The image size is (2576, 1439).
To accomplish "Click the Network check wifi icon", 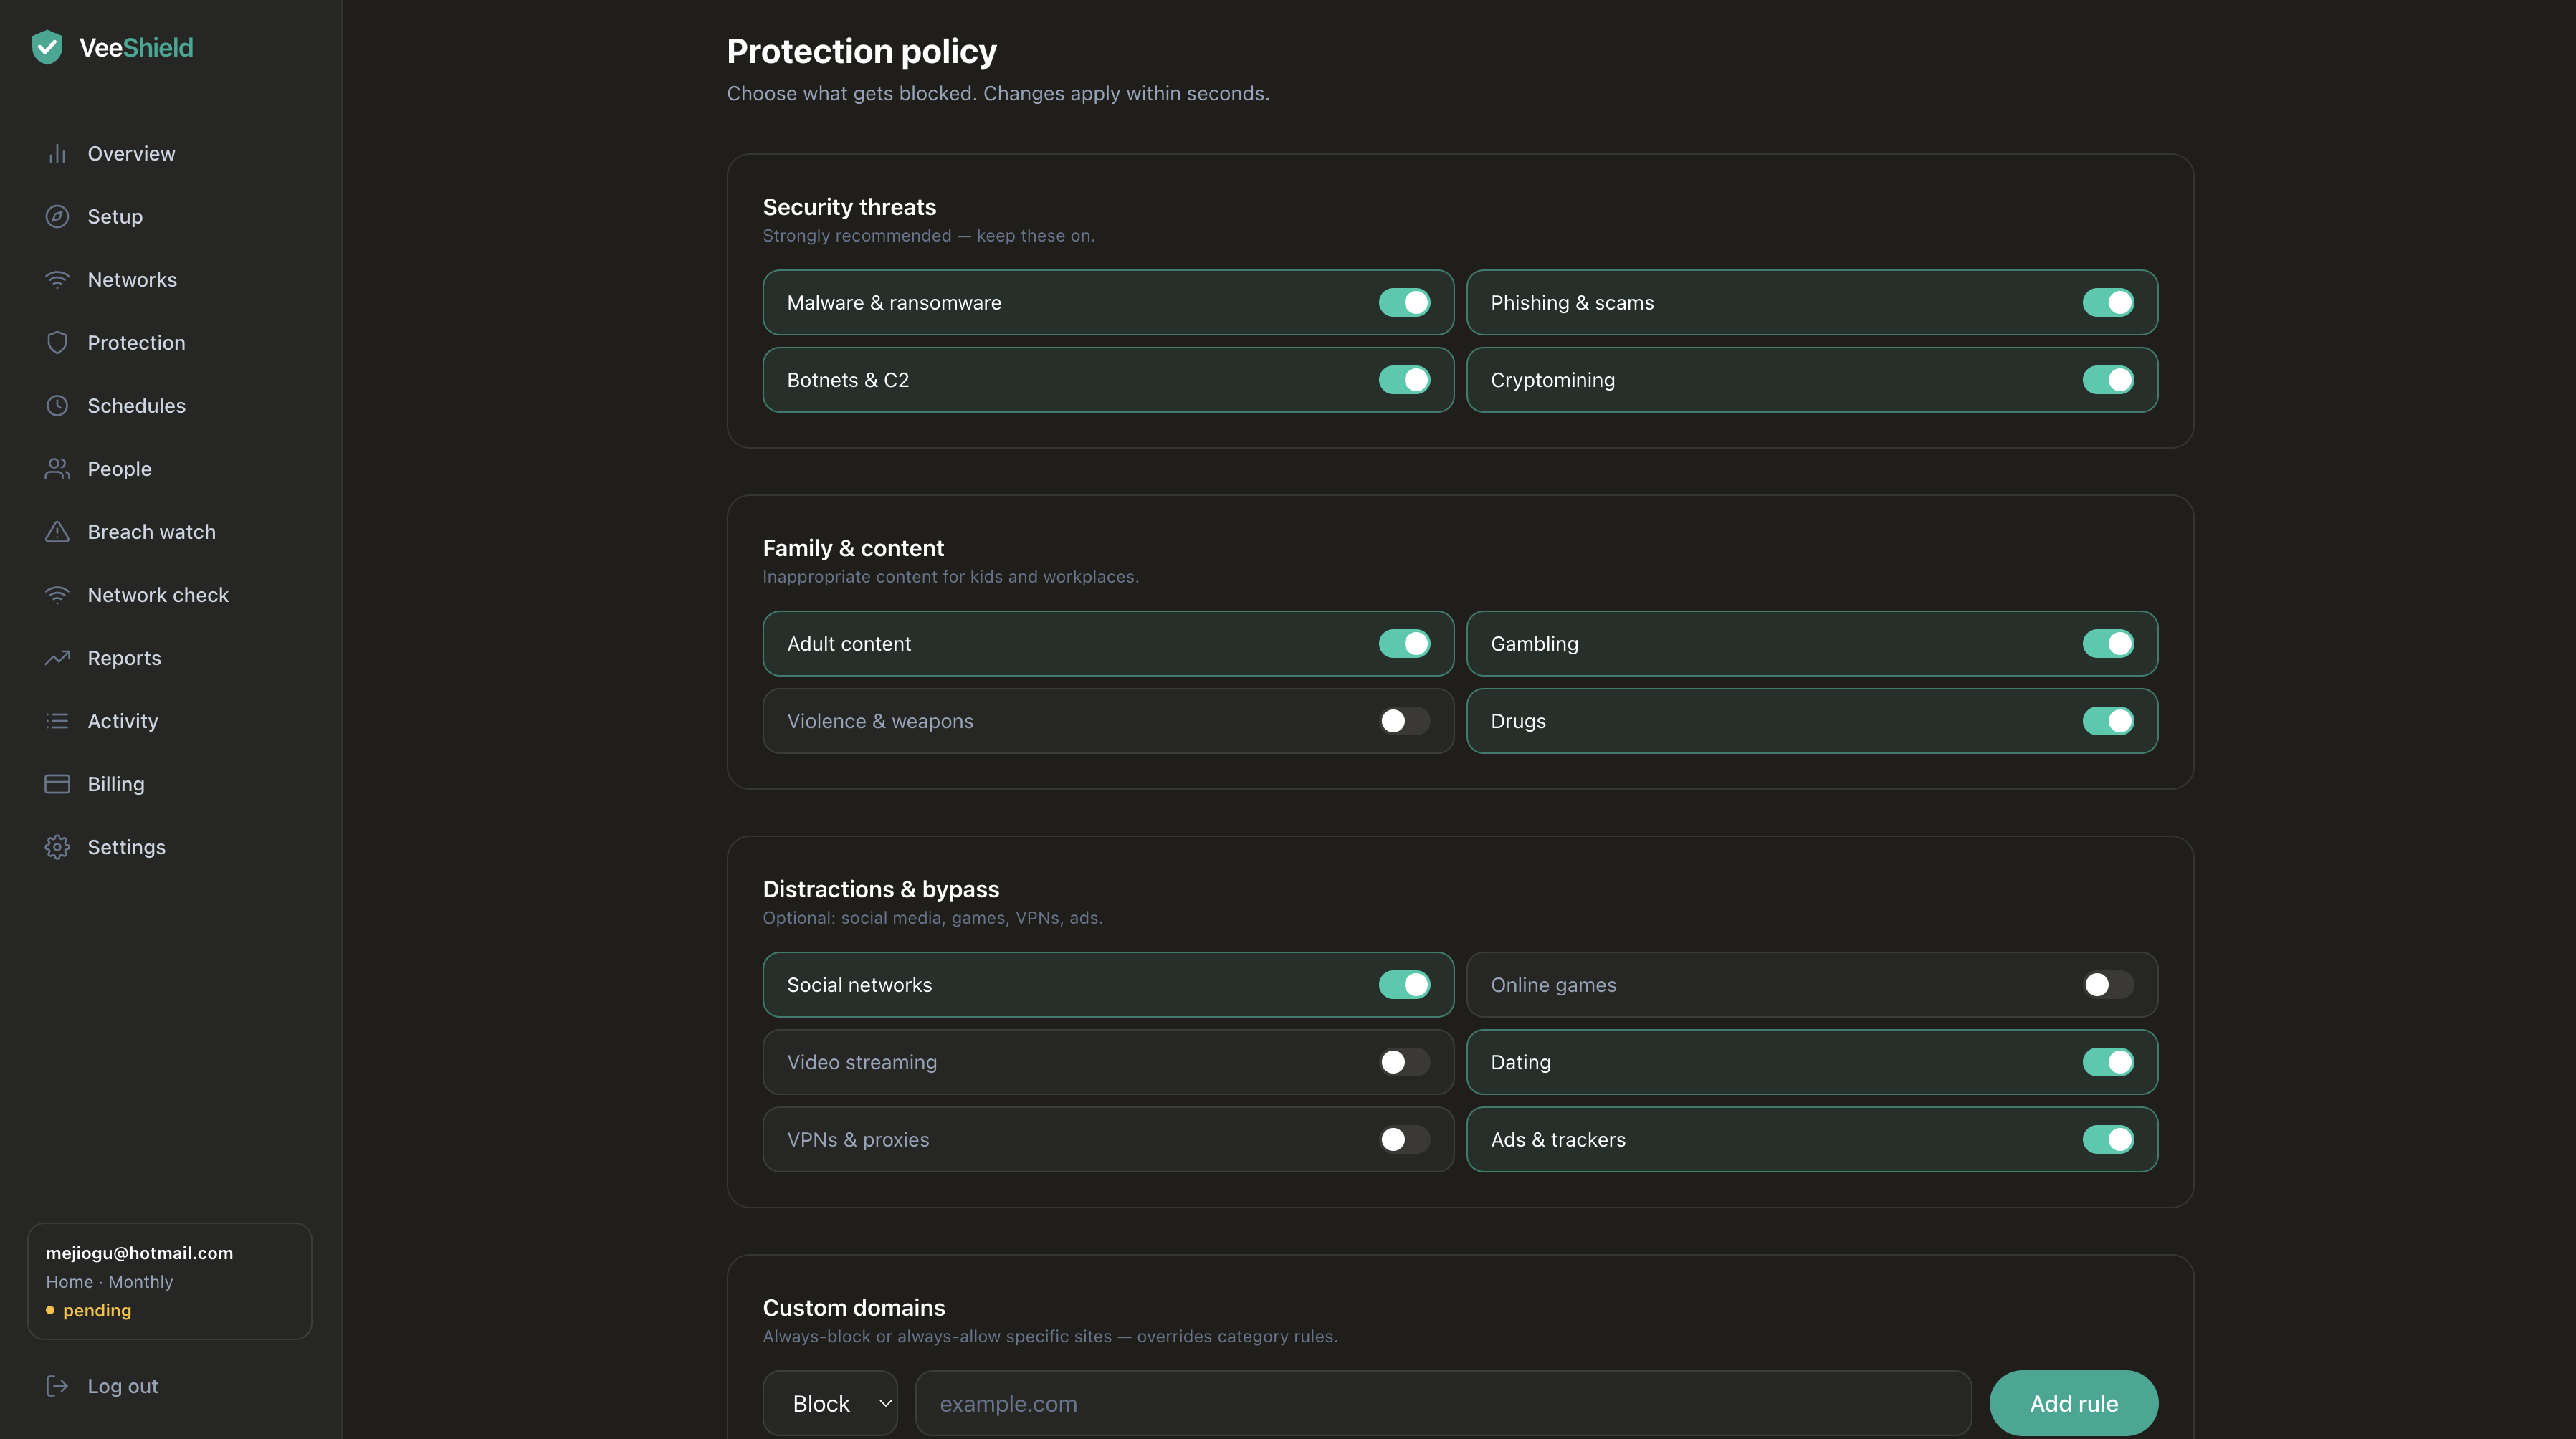I will (x=57, y=594).
